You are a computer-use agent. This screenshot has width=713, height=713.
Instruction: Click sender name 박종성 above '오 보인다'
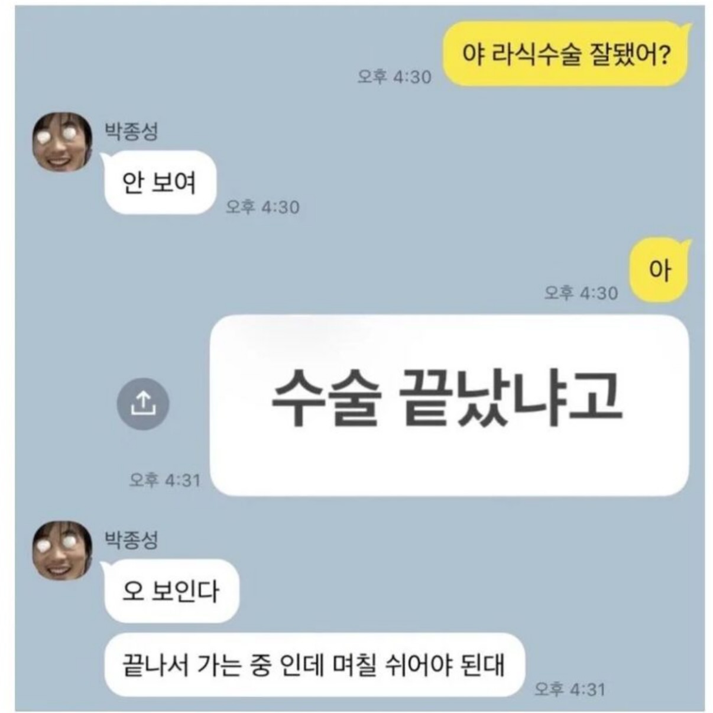[x=131, y=540]
